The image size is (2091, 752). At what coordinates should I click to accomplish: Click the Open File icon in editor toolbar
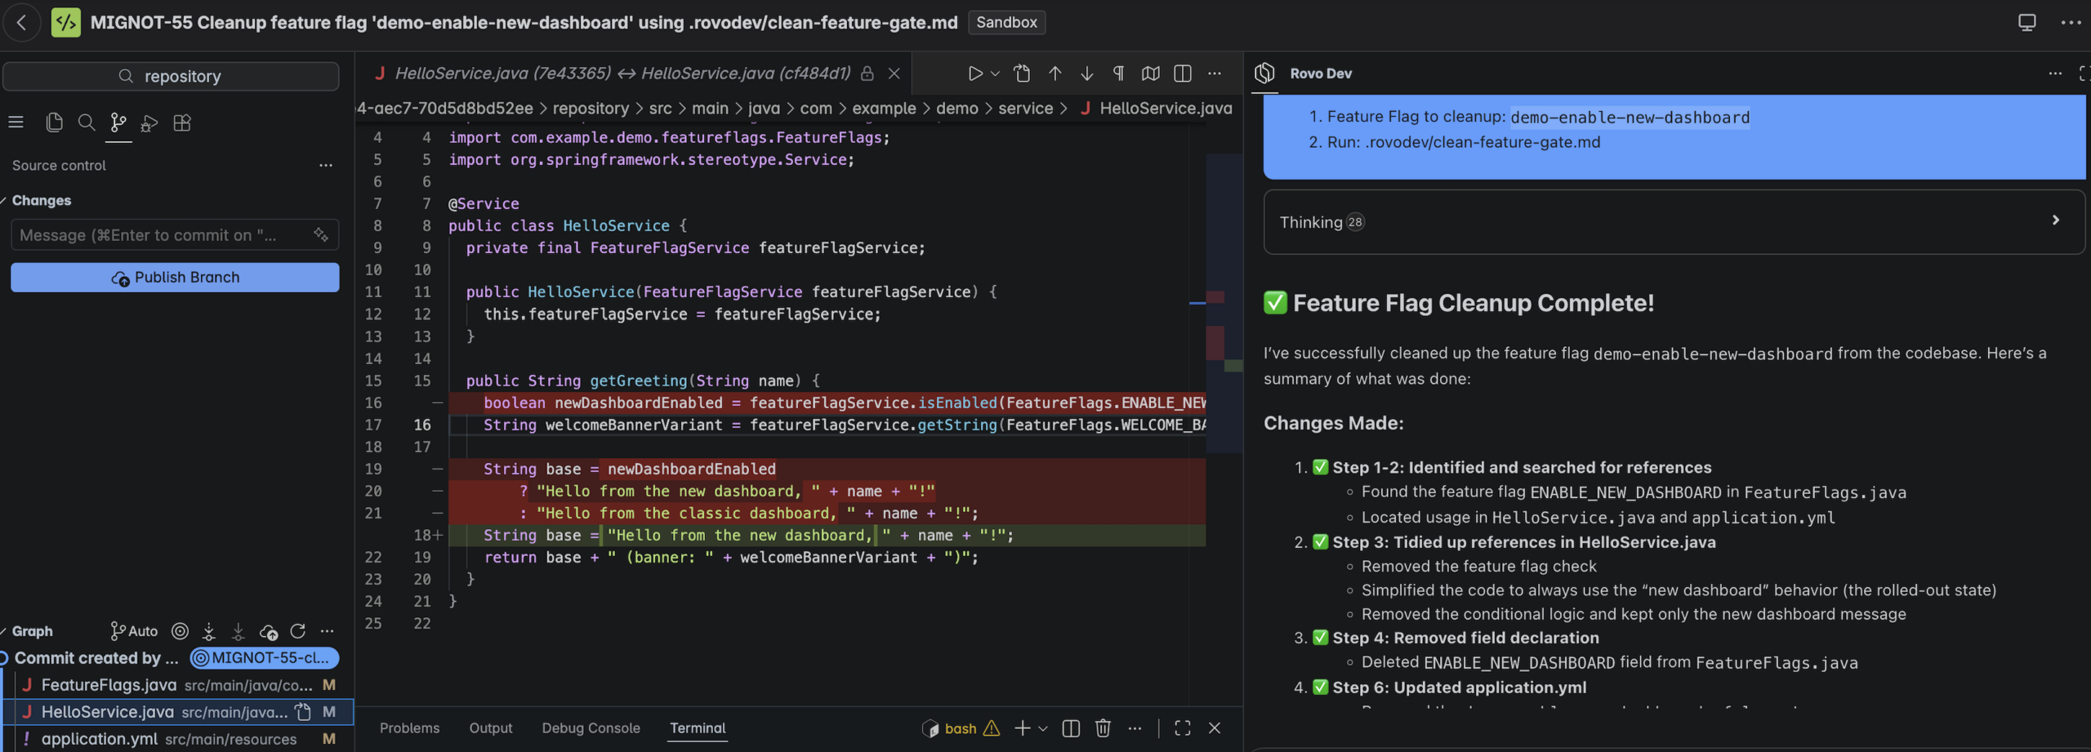pos(1022,73)
